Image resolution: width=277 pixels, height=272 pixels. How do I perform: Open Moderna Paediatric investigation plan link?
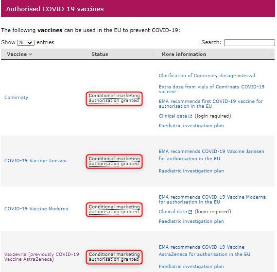(191, 221)
